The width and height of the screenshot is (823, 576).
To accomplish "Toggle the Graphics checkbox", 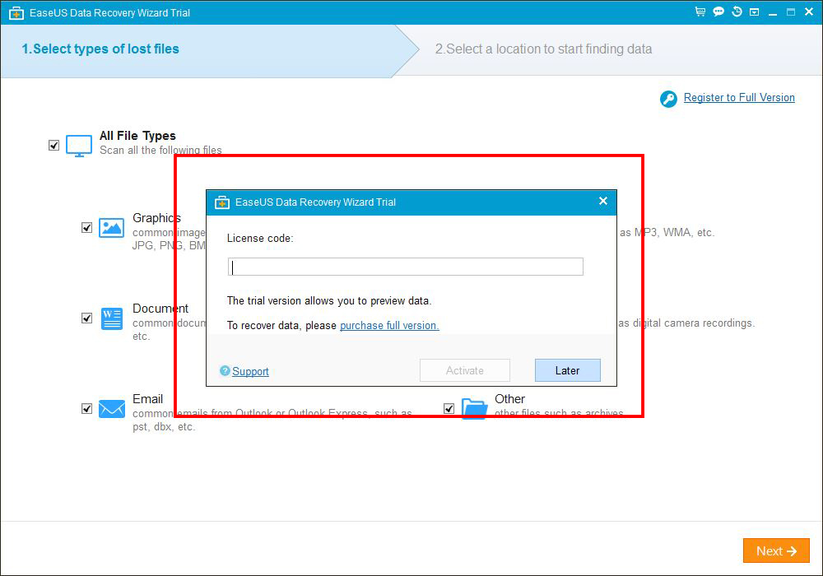I will (x=86, y=228).
